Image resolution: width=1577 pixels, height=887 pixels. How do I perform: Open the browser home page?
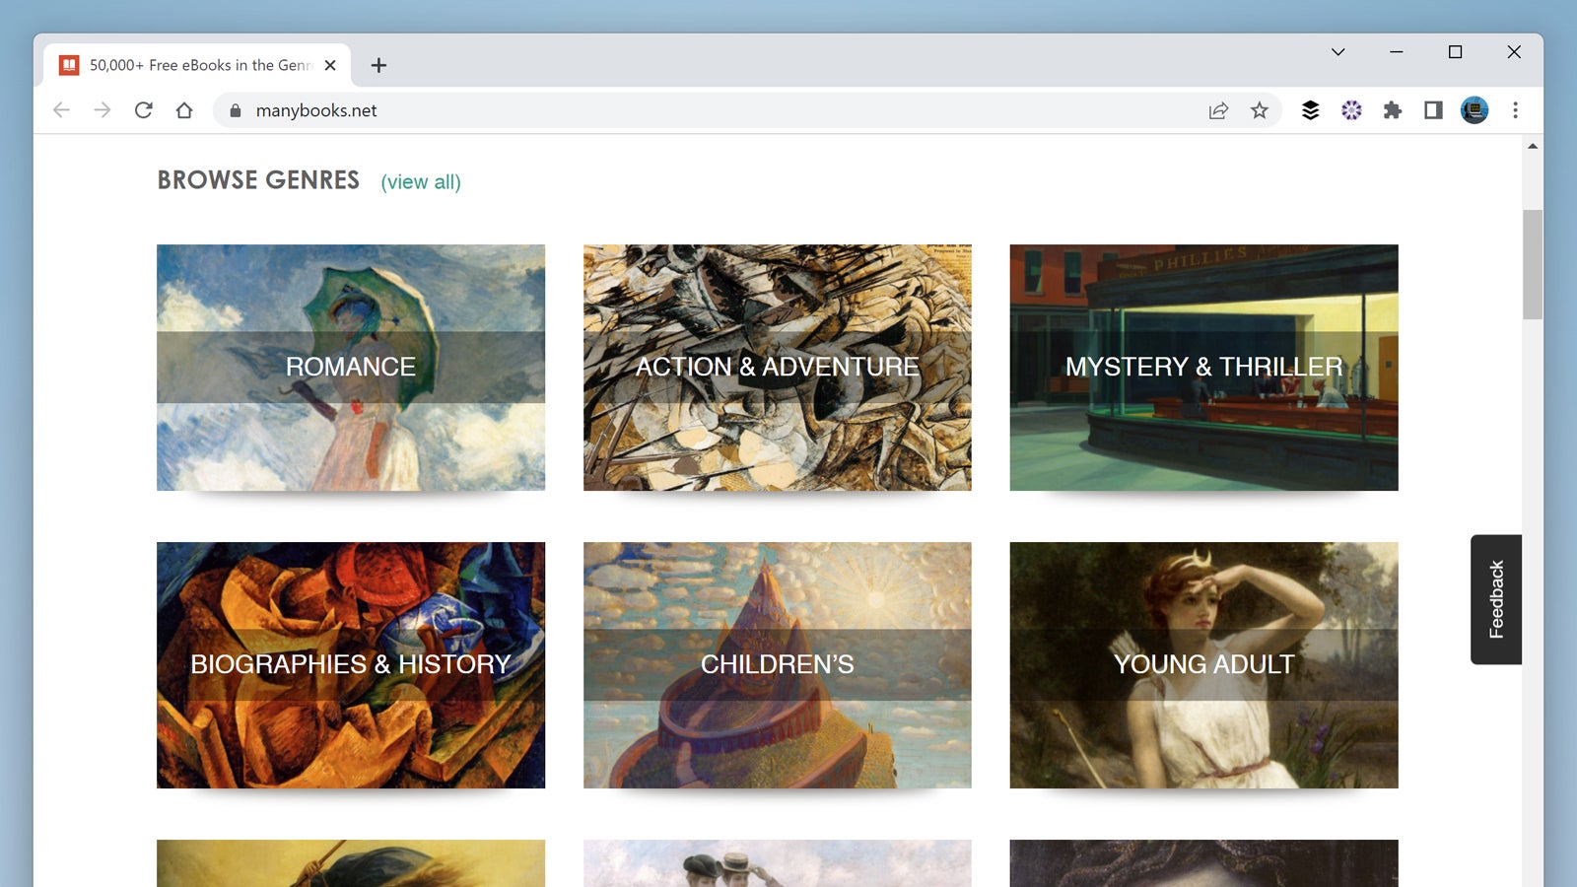click(x=184, y=110)
